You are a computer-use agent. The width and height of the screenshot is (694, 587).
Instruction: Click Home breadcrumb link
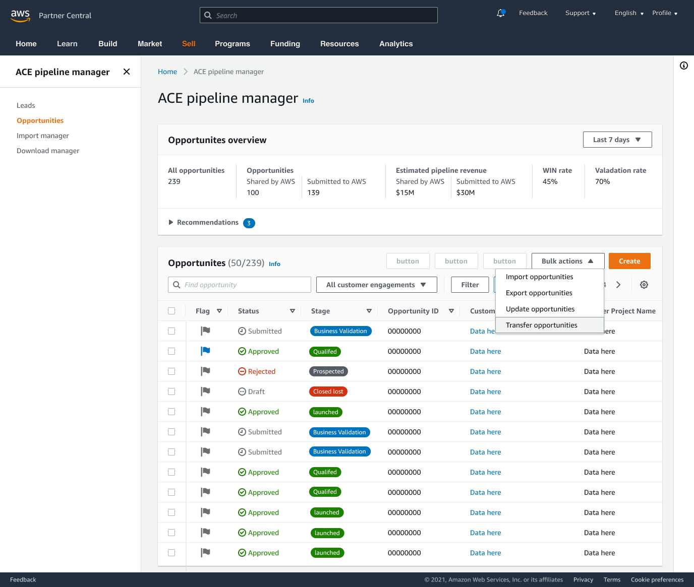167,72
